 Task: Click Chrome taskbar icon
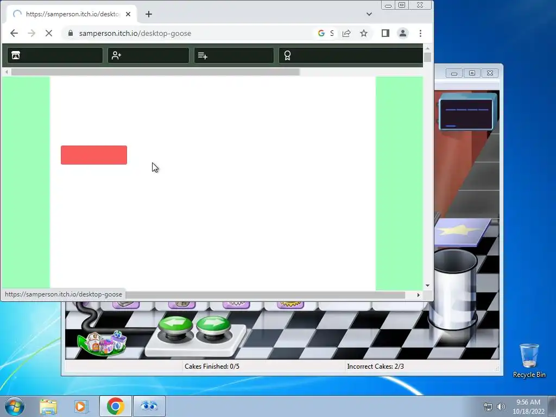pyautogui.click(x=115, y=406)
